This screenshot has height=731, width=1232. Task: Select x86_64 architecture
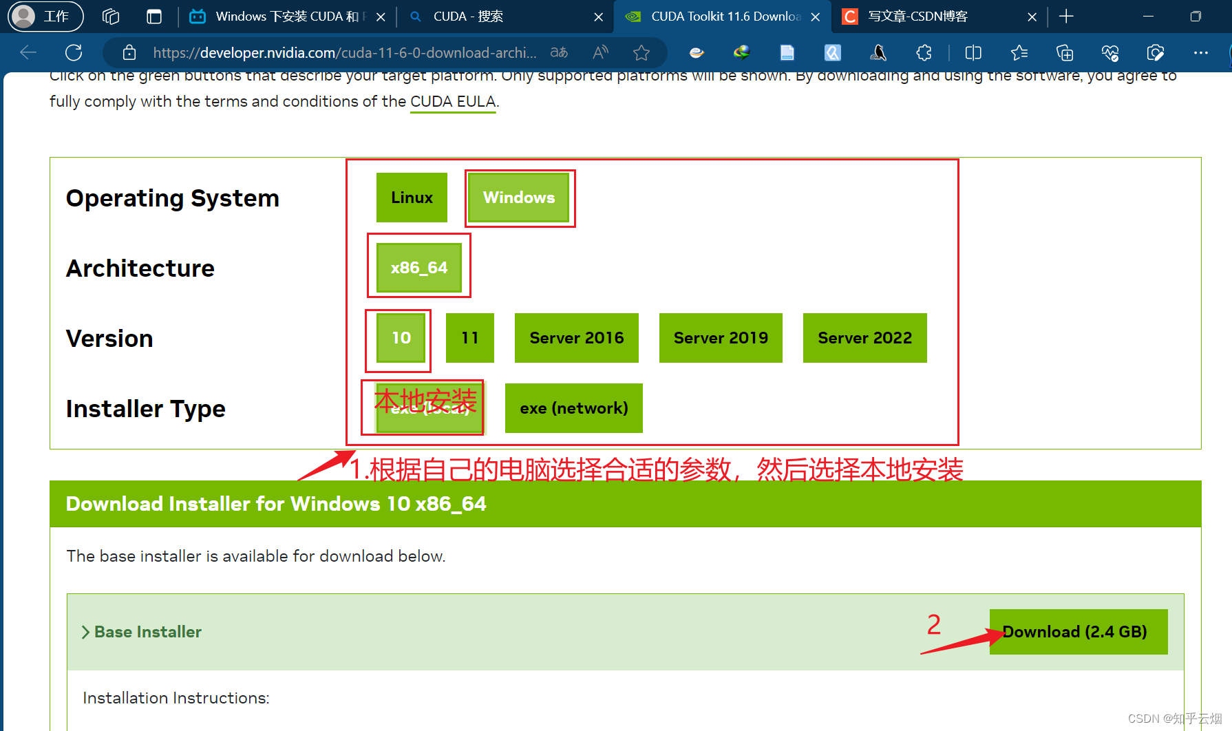point(419,268)
